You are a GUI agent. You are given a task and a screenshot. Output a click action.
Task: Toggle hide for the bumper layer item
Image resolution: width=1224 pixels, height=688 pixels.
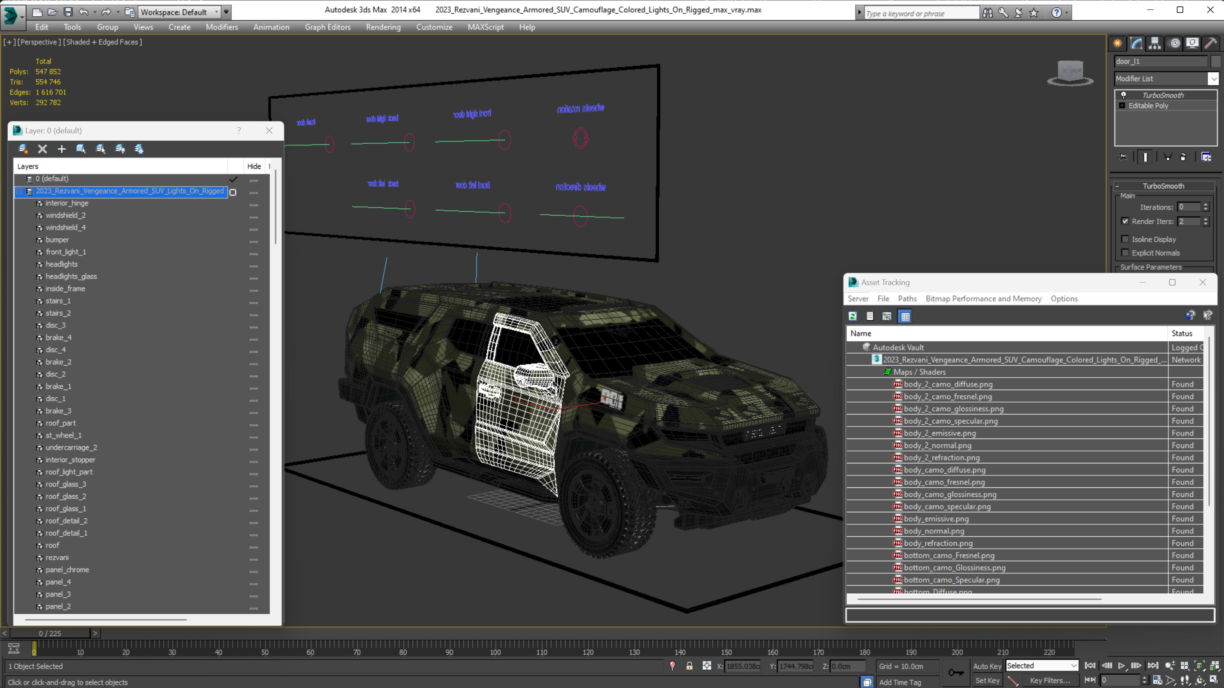253,241
